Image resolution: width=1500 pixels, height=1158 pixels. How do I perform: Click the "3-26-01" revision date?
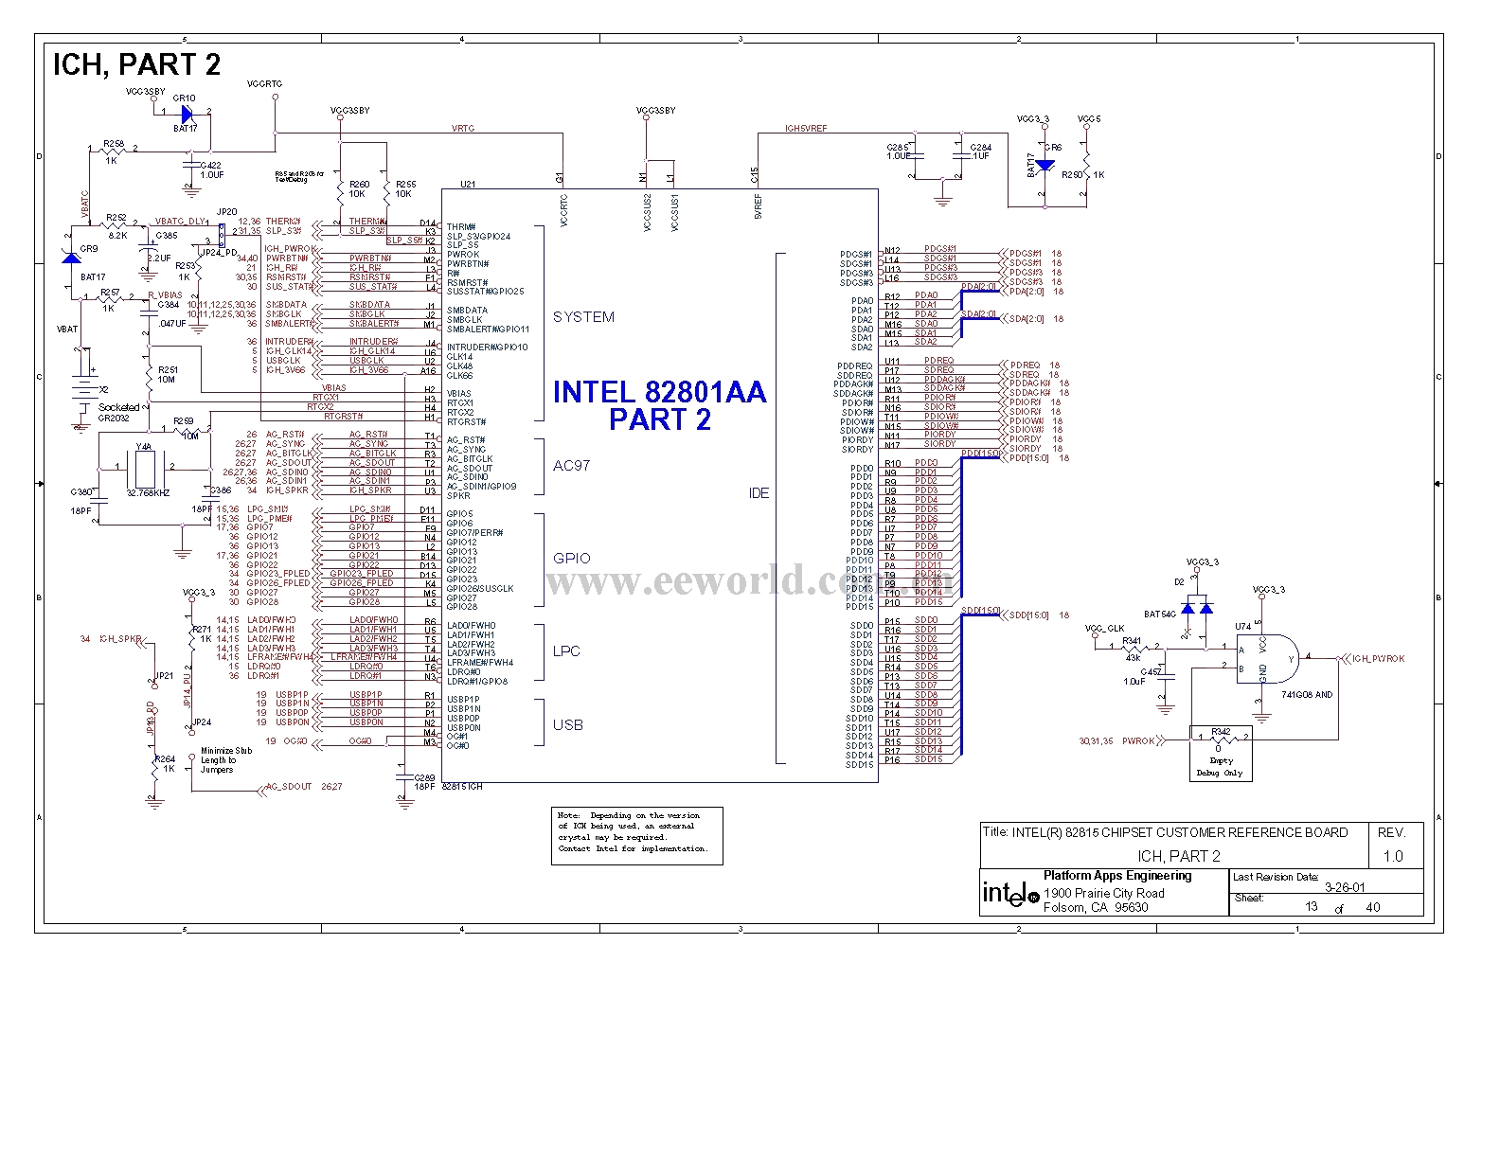(1344, 888)
